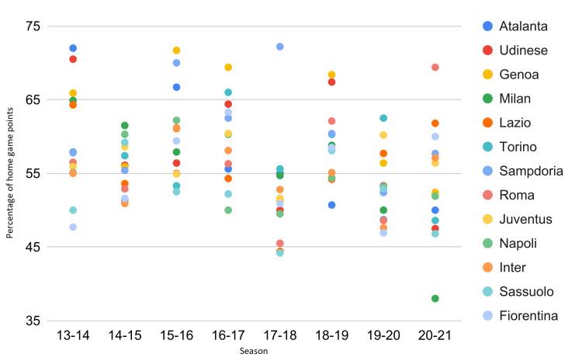
Task: Click the lowest green point in 20-21
Action: (435, 299)
